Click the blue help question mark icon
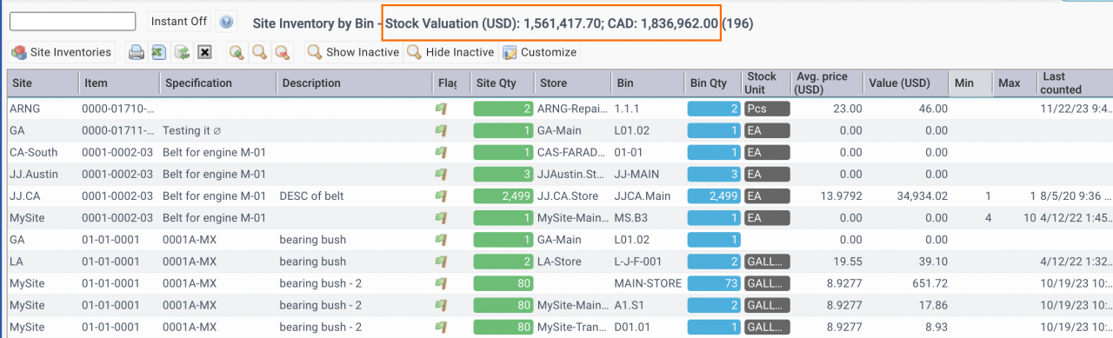Viewport: 1113px width, 338px height. [x=226, y=22]
